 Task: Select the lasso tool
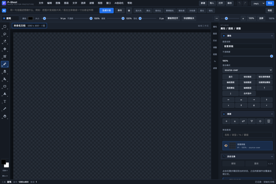click(x=5, y=34)
